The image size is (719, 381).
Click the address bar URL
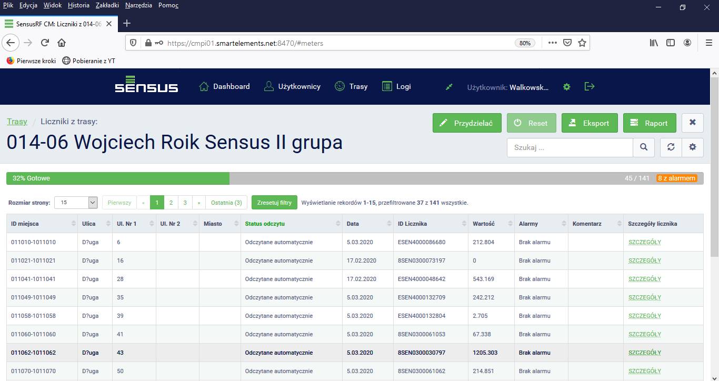(x=245, y=43)
